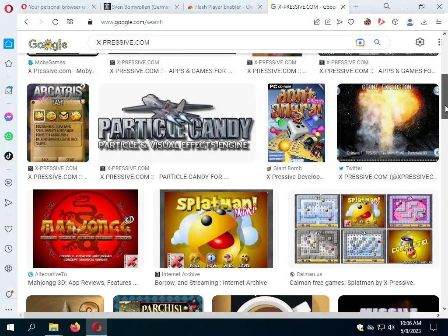The width and height of the screenshot is (448, 336).
Task: Open sidebar Home button
Action: pyautogui.click(x=9, y=44)
